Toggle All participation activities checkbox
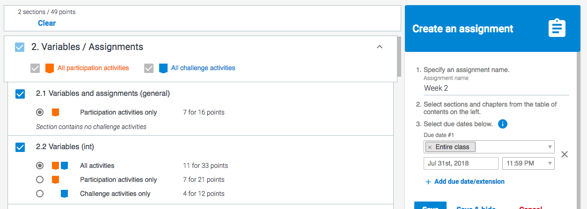The height and width of the screenshot is (209, 587). coord(35,68)
